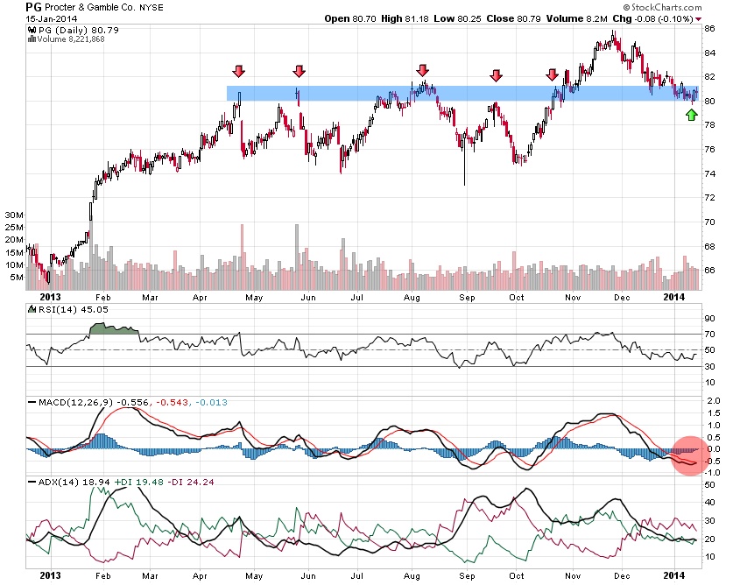Click the StockCharts.com copyright text

662,7
